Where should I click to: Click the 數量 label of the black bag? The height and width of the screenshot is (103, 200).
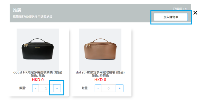click(22, 88)
